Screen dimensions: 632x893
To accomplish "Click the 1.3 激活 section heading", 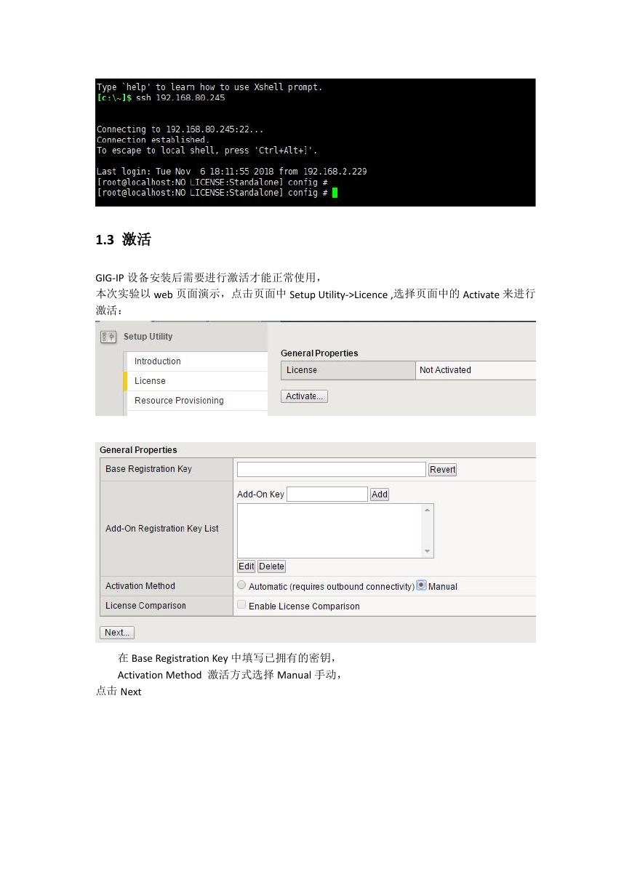I will point(123,239).
